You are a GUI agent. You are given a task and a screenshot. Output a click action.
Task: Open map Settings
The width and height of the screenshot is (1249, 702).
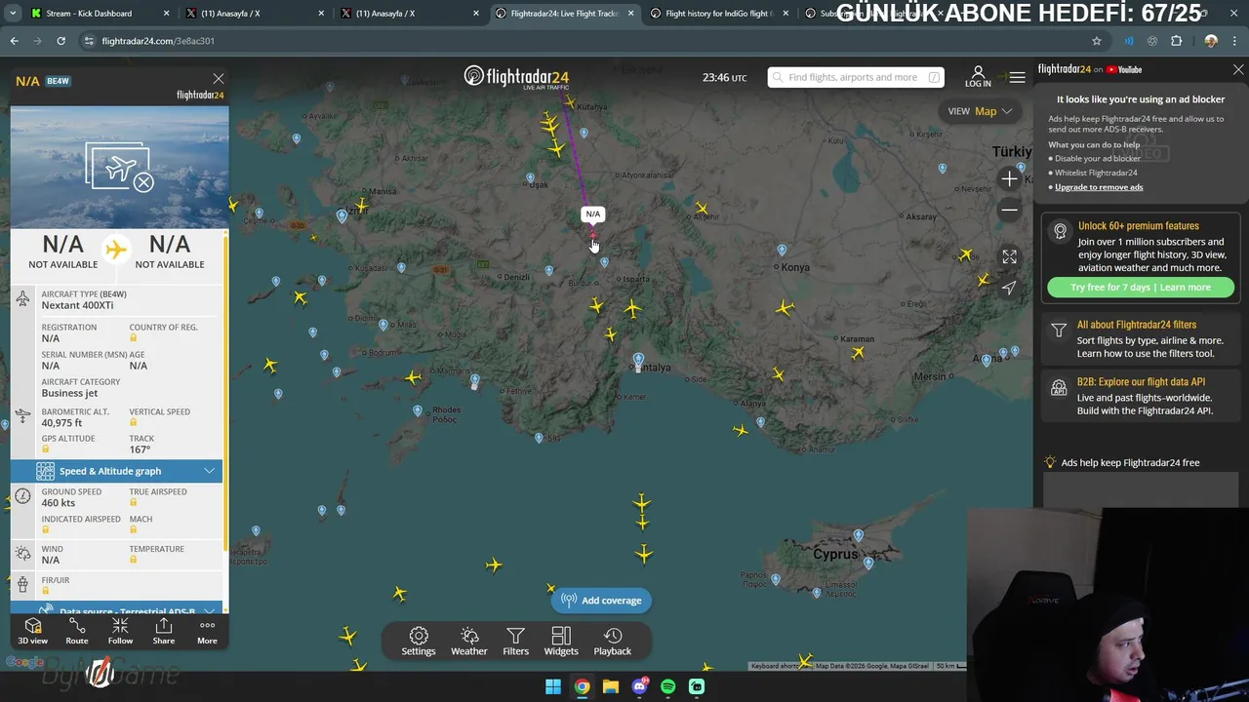click(419, 642)
